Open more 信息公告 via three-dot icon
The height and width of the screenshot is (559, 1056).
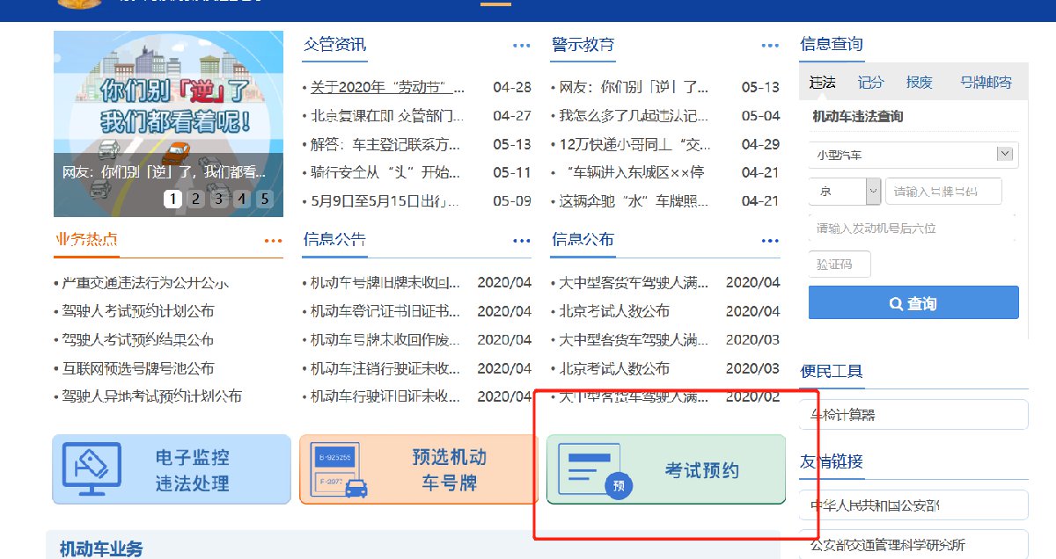(522, 241)
